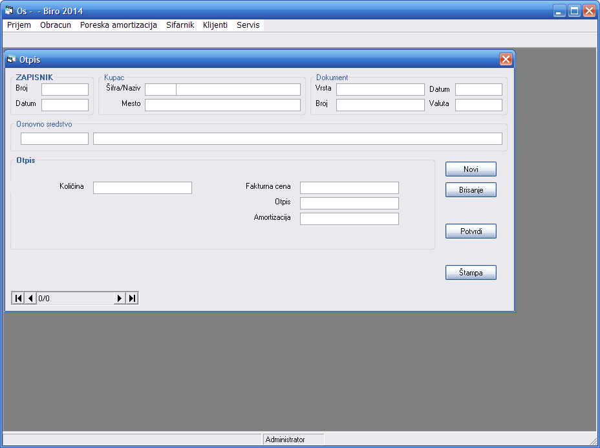Viewport: 600px width, 448px height.
Task: Click next record navigation arrow
Action: [120, 298]
